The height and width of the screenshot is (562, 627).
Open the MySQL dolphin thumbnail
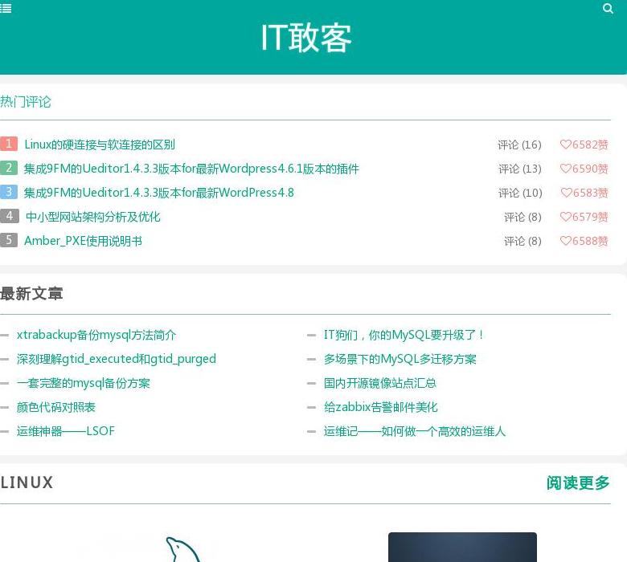pos(182,549)
